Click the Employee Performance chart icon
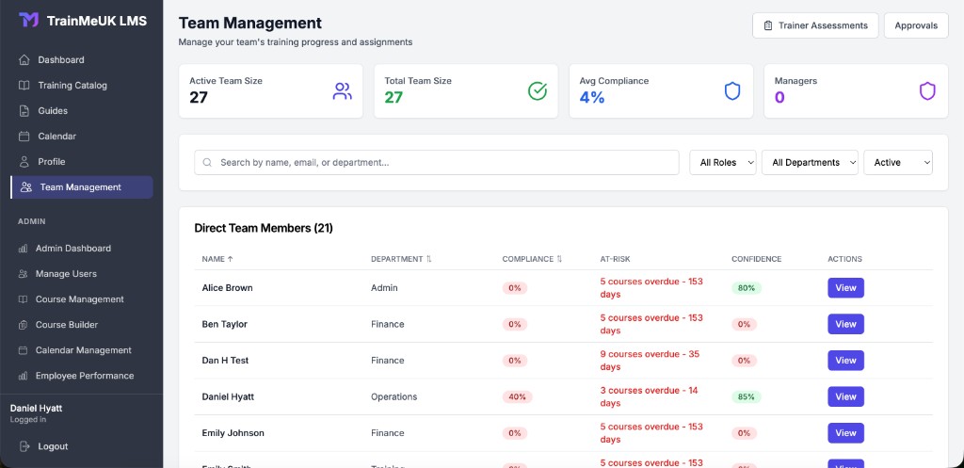964x468 pixels. [x=23, y=376]
